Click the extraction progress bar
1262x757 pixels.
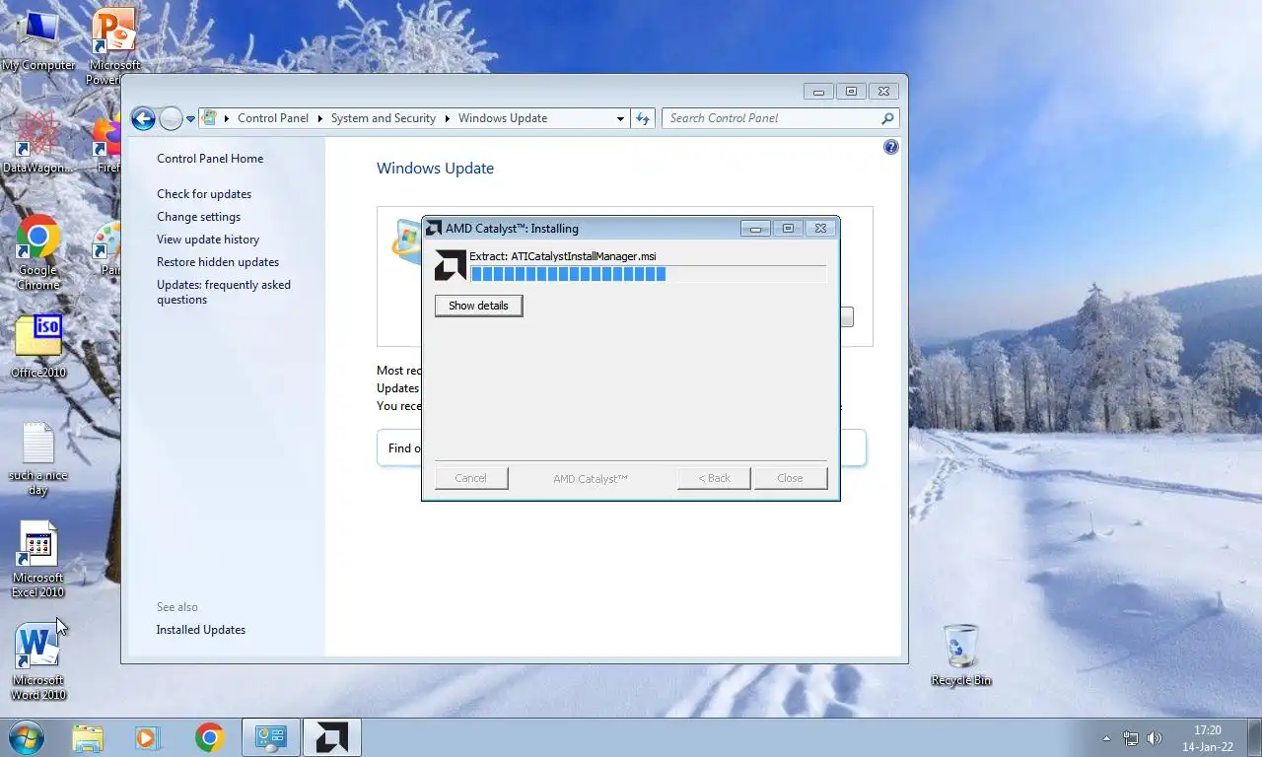(x=648, y=274)
